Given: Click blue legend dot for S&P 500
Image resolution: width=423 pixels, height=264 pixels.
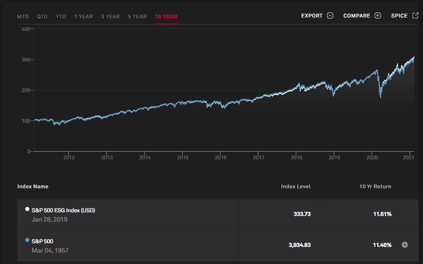Looking at the screenshot, I should coord(27,240).
